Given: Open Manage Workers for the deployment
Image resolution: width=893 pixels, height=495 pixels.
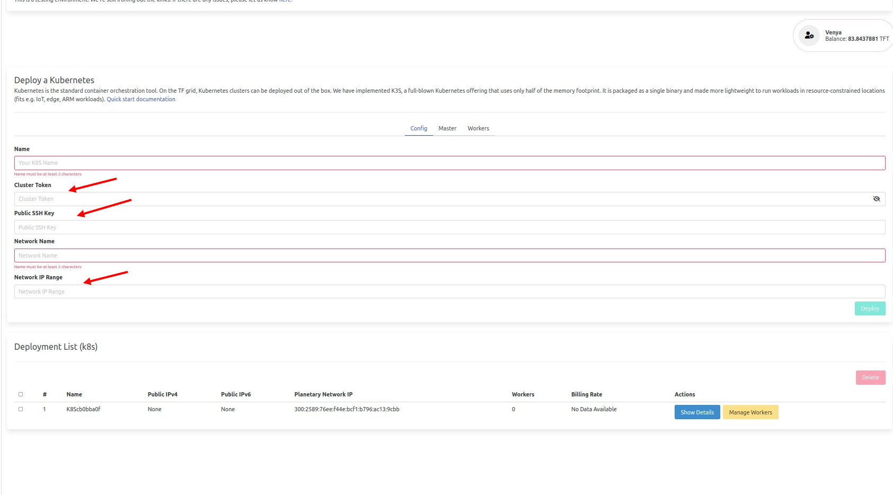Looking at the screenshot, I should [750, 412].
